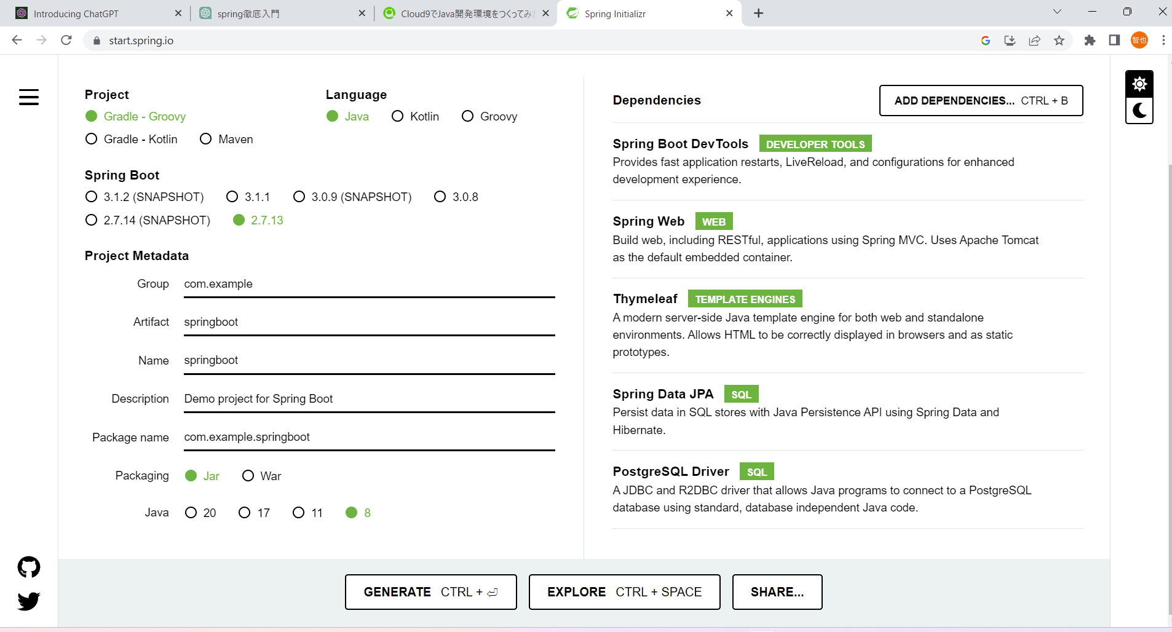Select Jar packaging
The height and width of the screenshot is (632, 1172).
tap(202, 476)
